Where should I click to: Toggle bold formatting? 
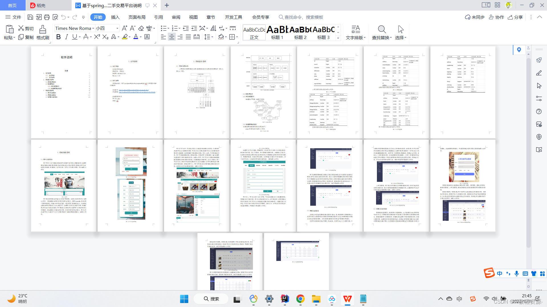(x=58, y=37)
